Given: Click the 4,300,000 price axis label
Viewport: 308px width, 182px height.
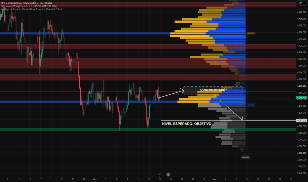Looking at the screenshot, I should point(302,52).
